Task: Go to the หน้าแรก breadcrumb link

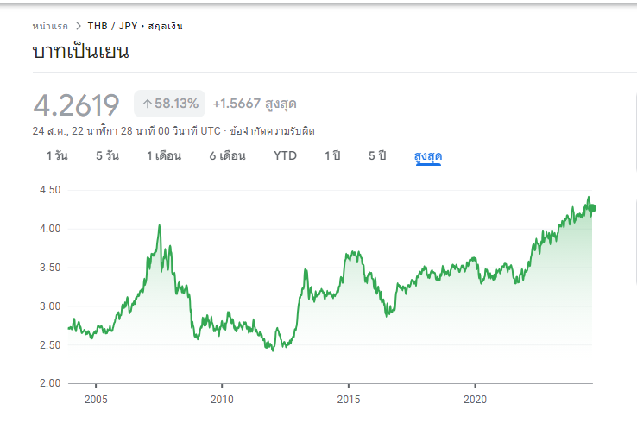Action: pos(49,26)
